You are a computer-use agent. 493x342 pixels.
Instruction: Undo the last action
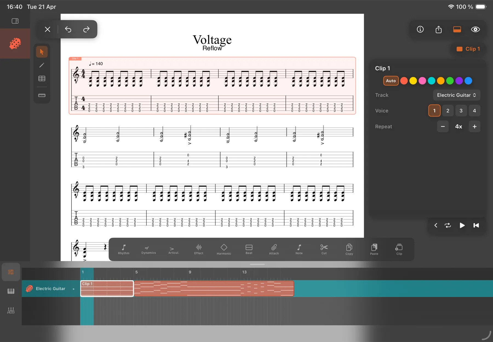point(68,29)
